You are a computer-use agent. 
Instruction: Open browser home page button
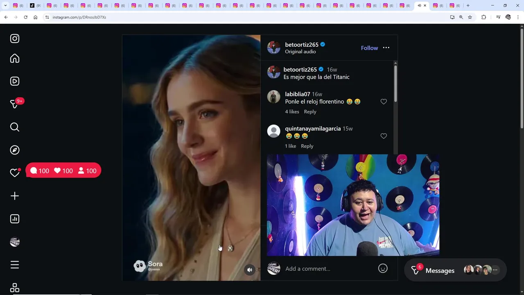[x=35, y=17]
